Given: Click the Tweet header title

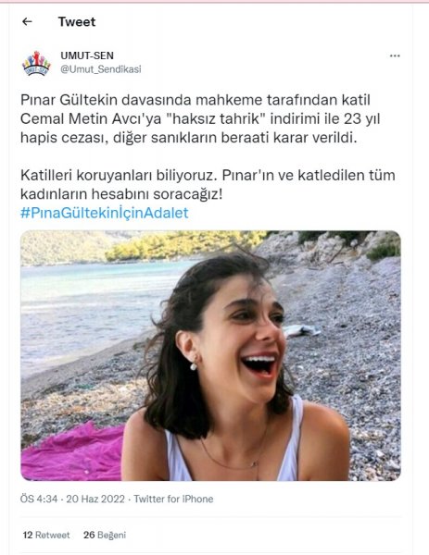Looking at the screenshot, I should (x=77, y=22).
